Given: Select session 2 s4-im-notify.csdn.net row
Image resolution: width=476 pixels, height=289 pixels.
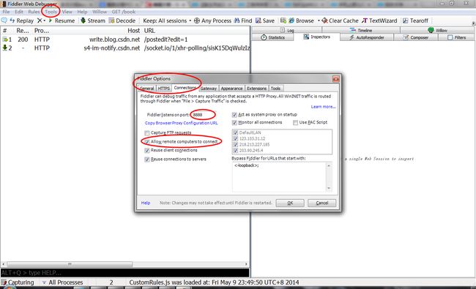Looking at the screenshot, I should pyautogui.click(x=125, y=48).
